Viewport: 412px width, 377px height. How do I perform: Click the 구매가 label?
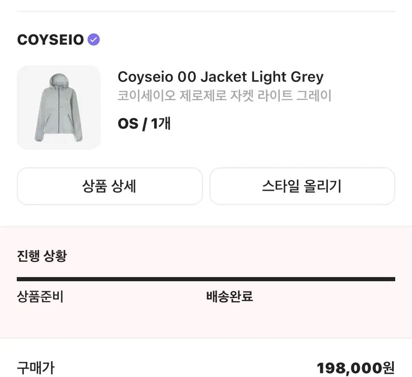coord(36,368)
